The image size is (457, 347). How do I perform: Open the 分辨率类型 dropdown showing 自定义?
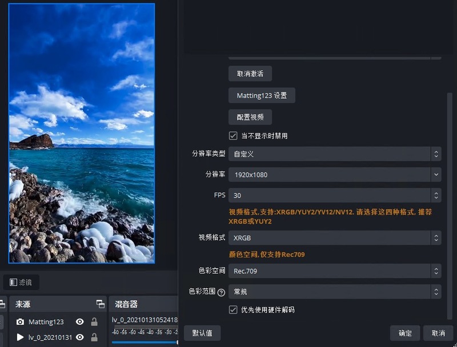point(335,154)
